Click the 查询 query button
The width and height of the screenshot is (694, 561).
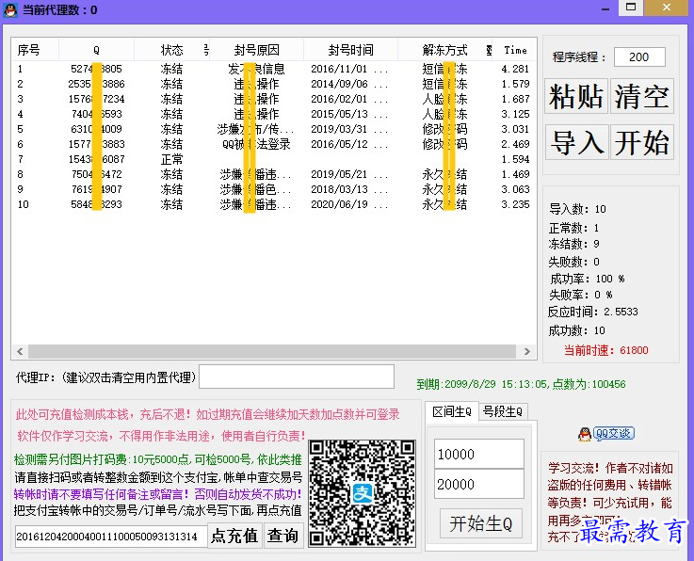tap(283, 536)
